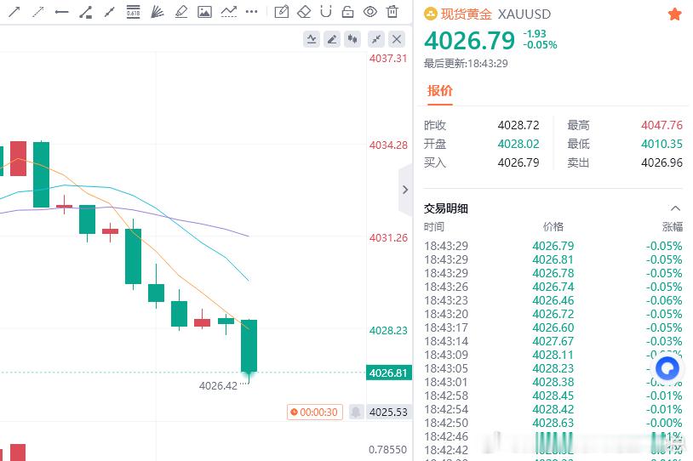Select the eraser tool
Viewport: 693px width, 461px height.
pos(304,12)
